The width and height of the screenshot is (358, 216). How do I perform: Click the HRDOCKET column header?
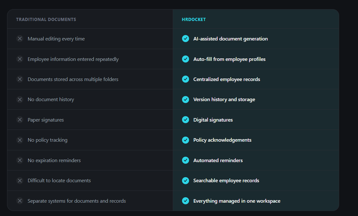[194, 20]
